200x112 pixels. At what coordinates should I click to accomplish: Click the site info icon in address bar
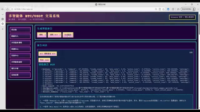tap(12, 9)
